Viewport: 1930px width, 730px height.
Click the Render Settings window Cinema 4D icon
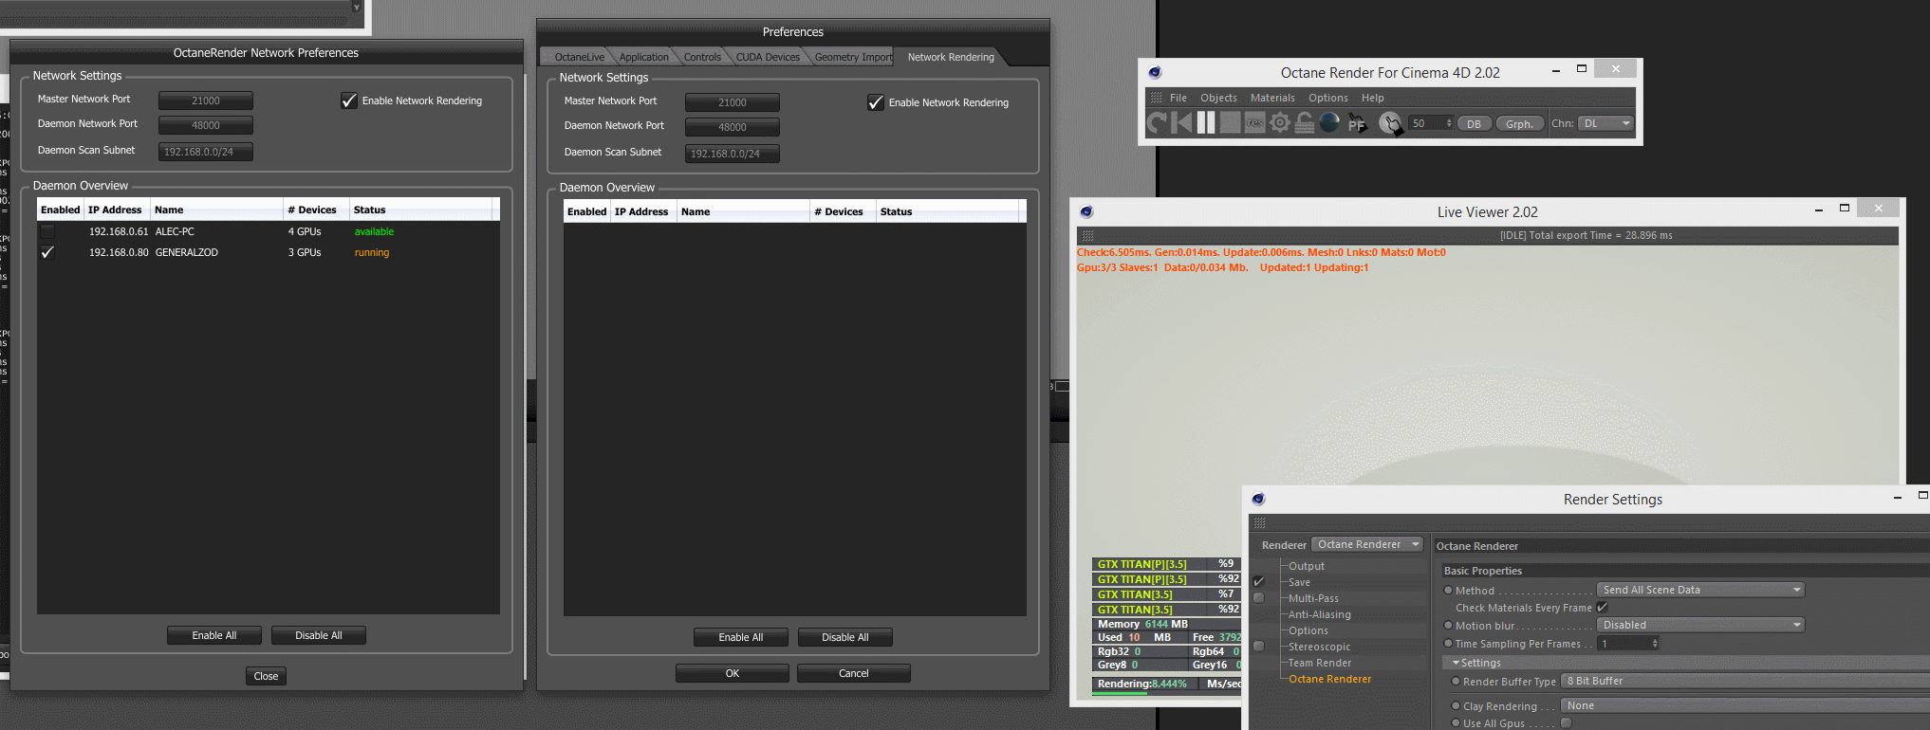click(x=1258, y=499)
